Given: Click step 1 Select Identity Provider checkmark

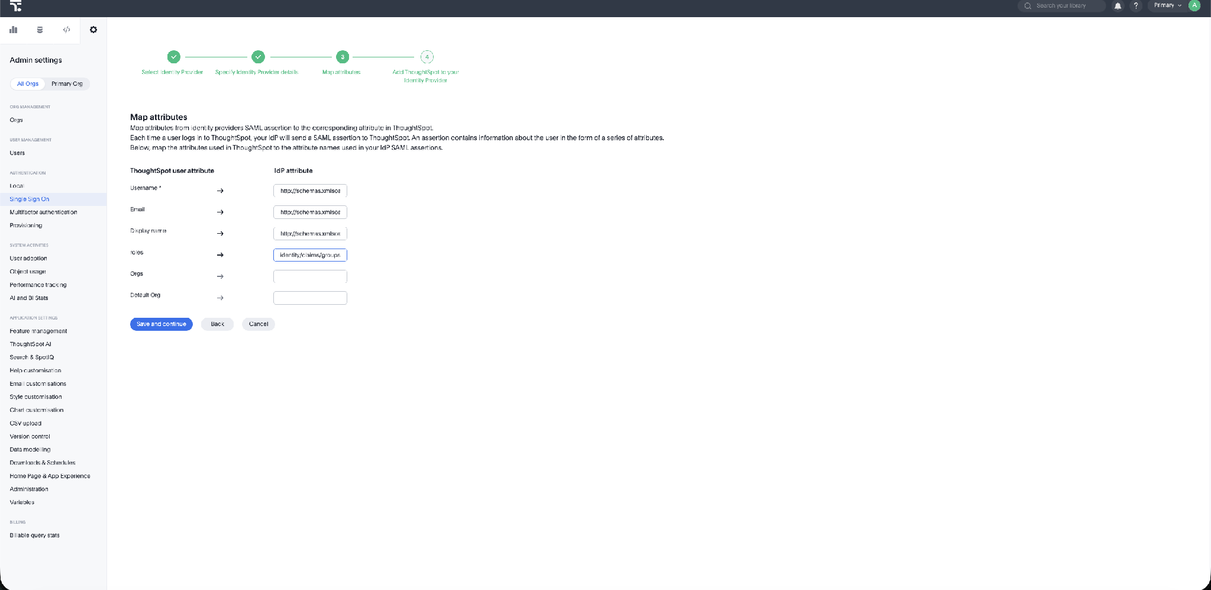Looking at the screenshot, I should (x=173, y=57).
